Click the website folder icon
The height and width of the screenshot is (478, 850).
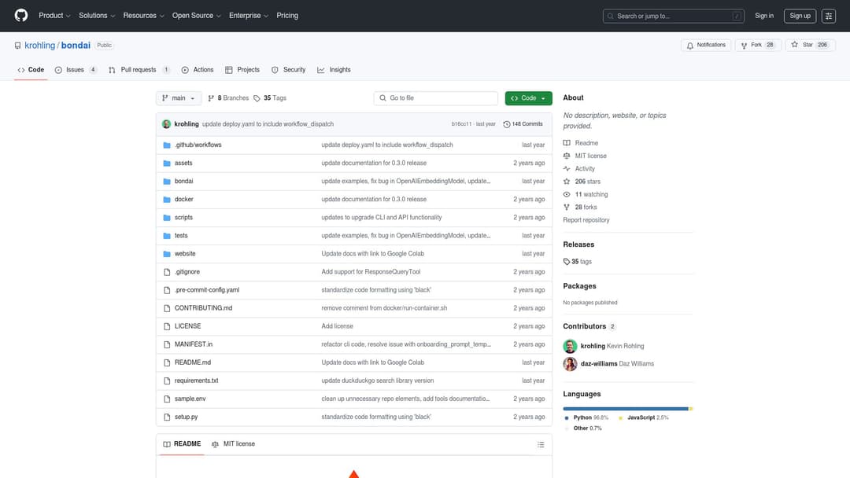pyautogui.click(x=167, y=254)
